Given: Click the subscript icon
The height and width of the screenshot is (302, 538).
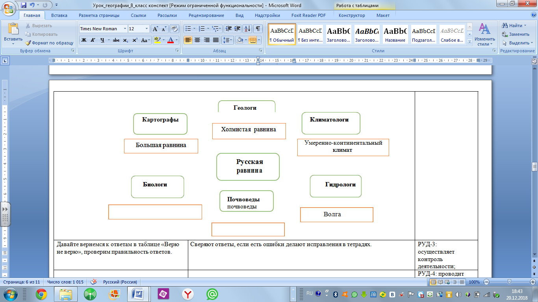Looking at the screenshot, I should [125, 40].
